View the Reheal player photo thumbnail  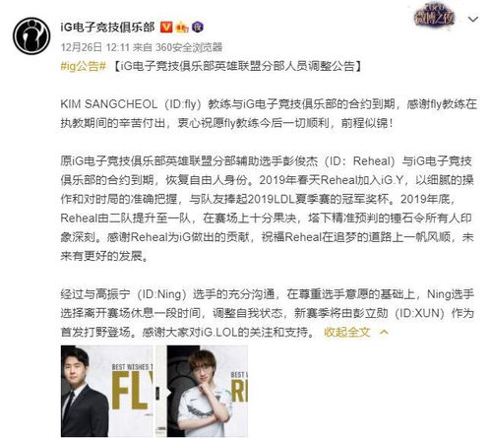tap(207, 391)
